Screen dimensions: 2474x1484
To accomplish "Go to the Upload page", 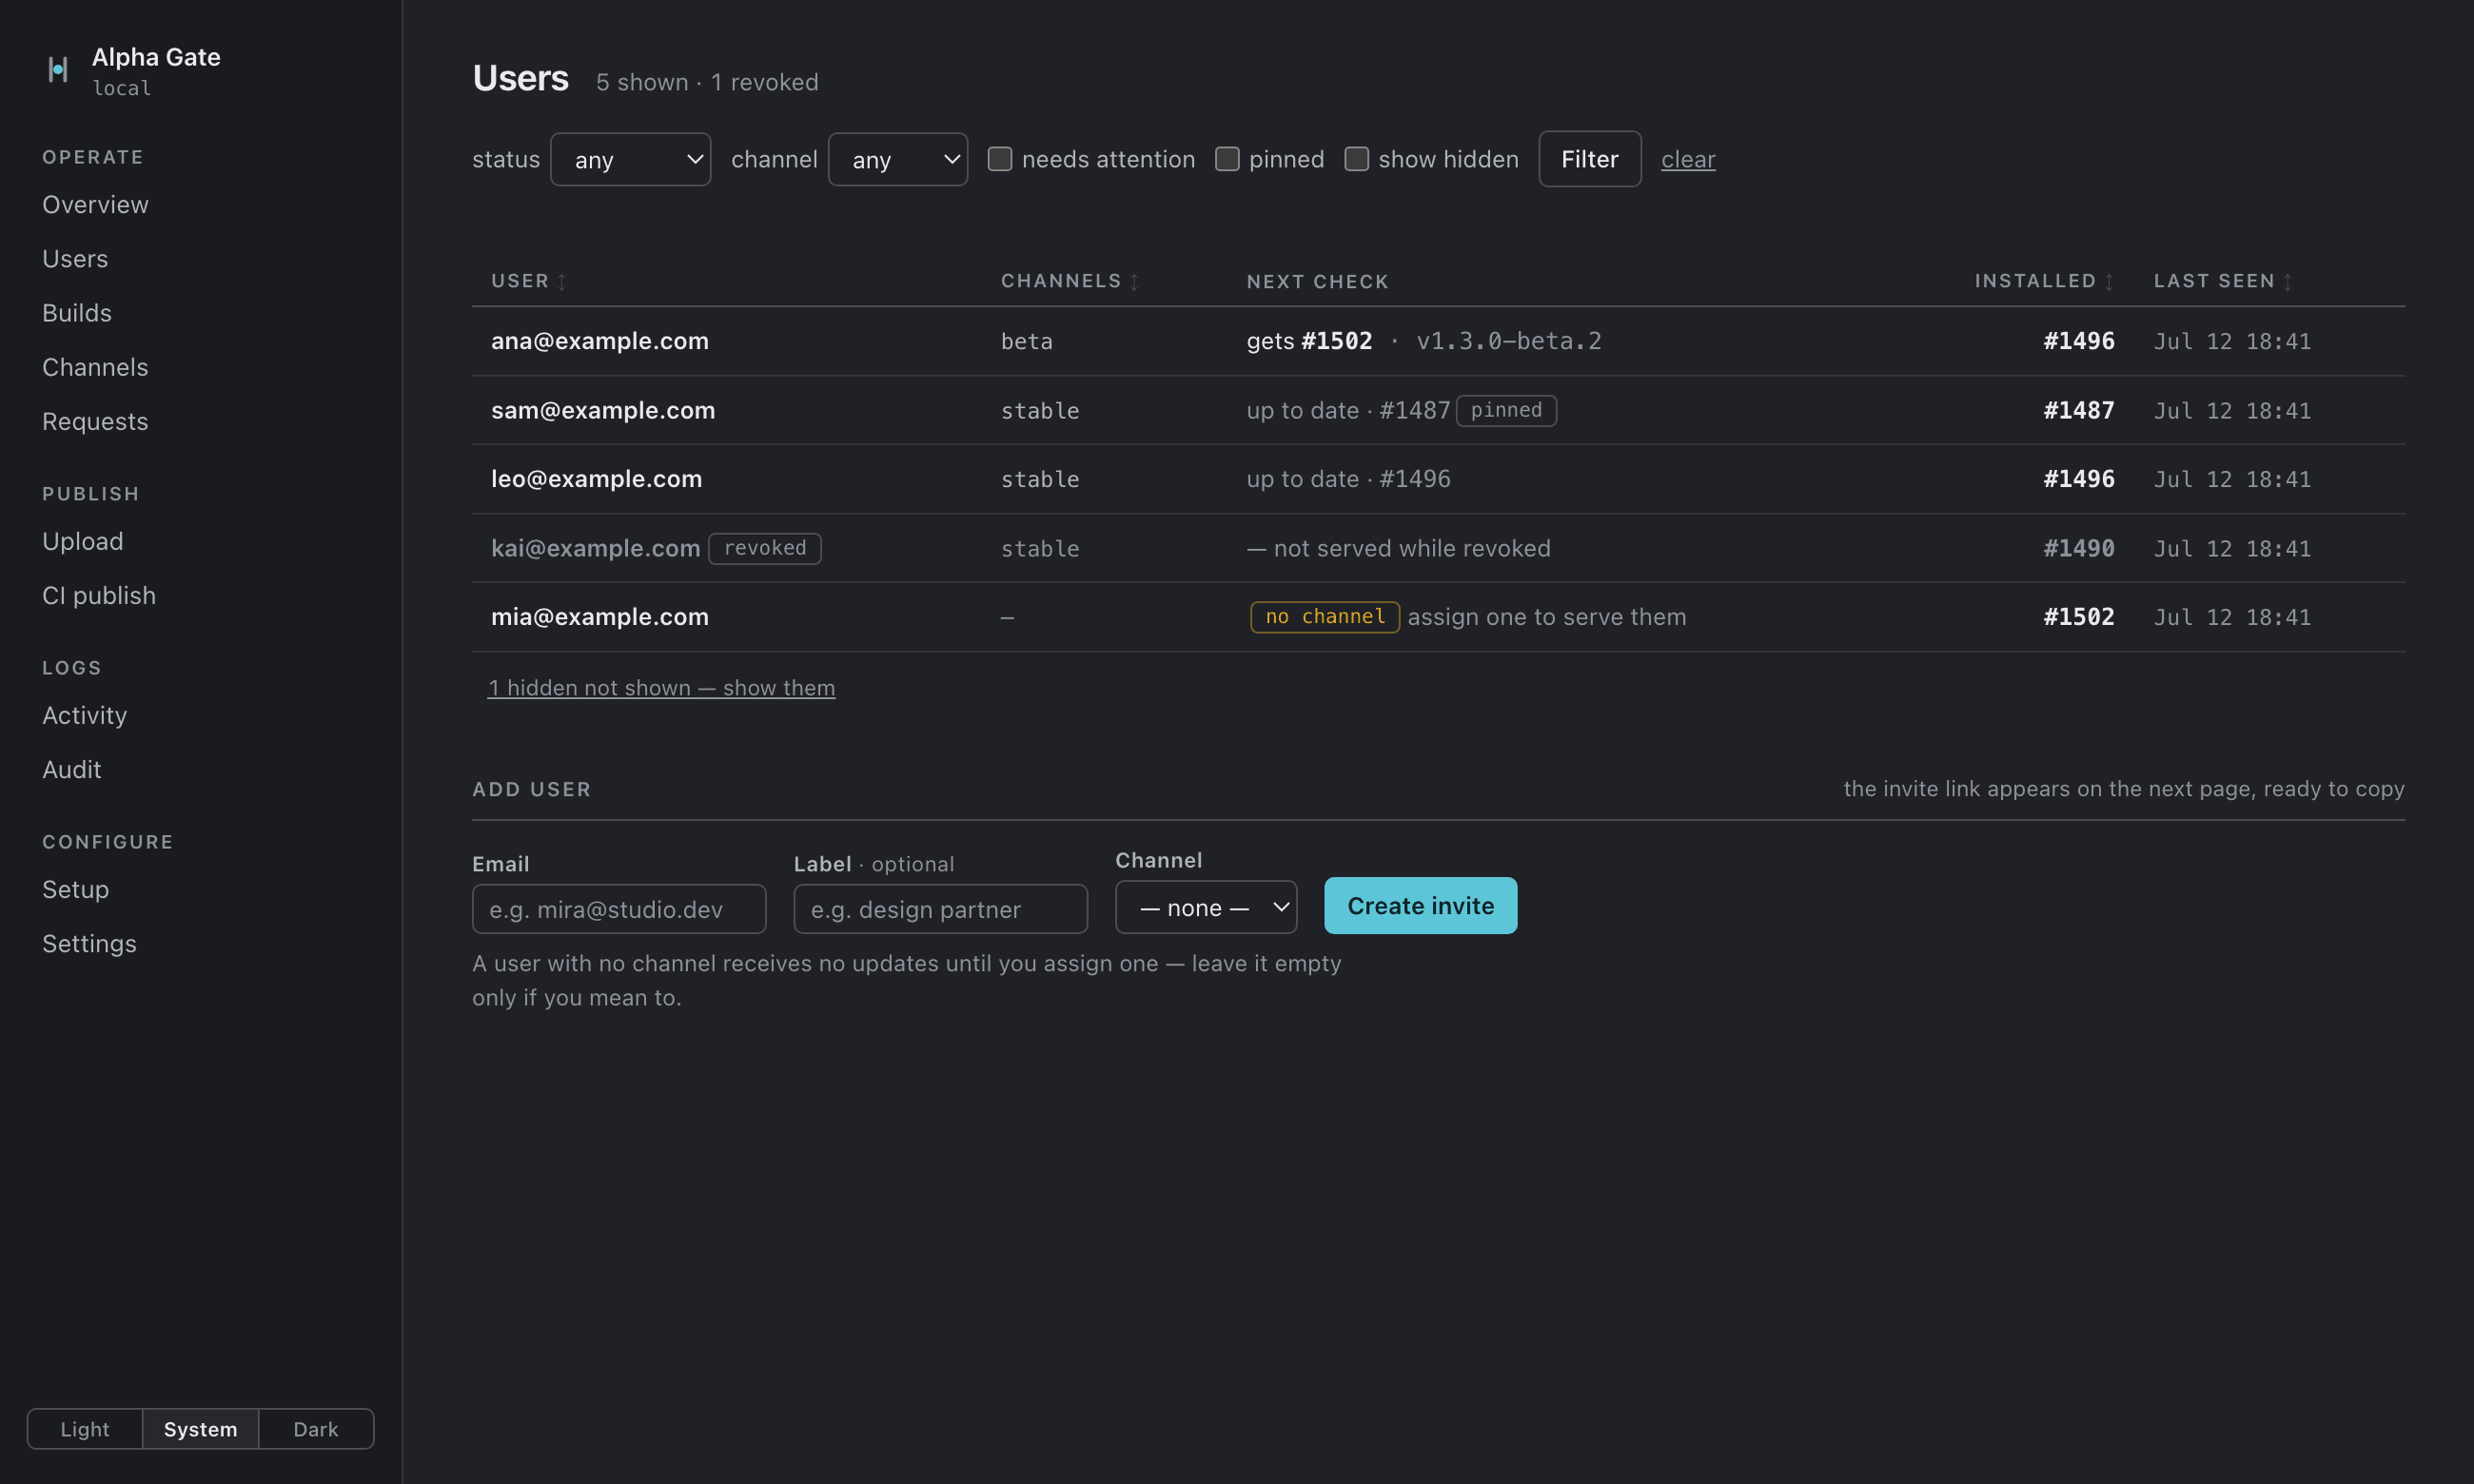I will 83,541.
